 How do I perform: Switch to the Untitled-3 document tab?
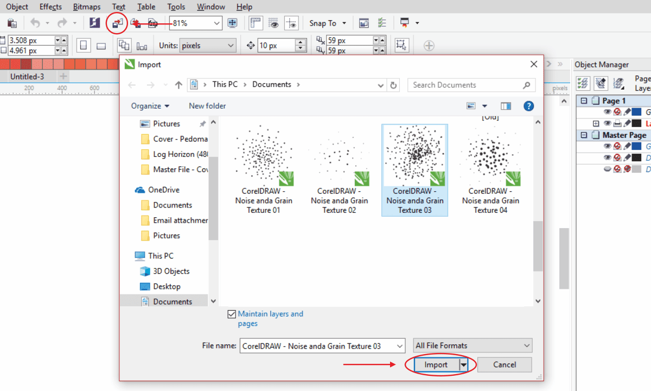point(27,77)
